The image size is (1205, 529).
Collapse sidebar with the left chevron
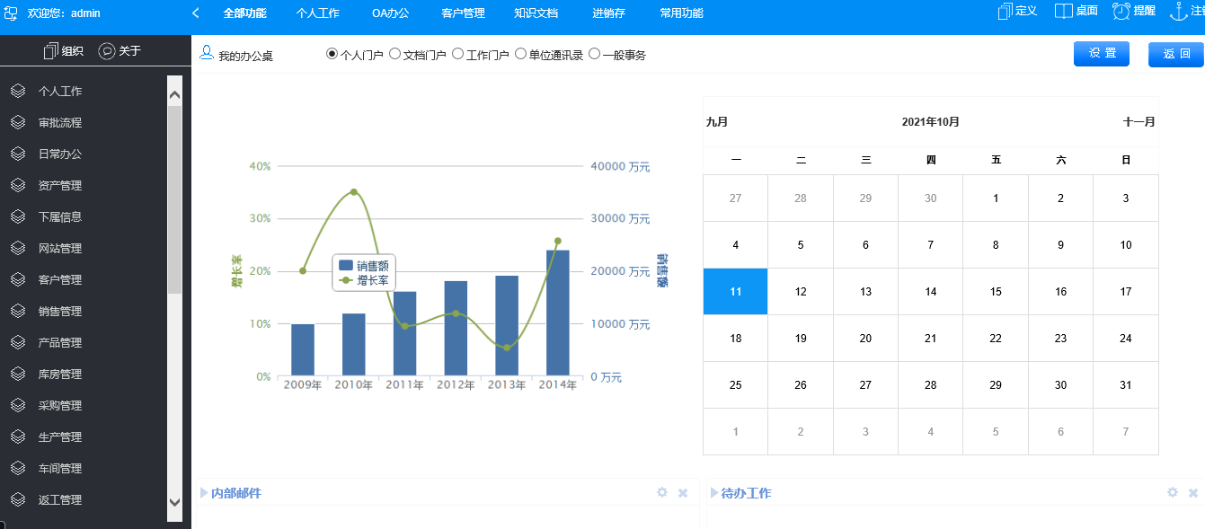click(196, 13)
